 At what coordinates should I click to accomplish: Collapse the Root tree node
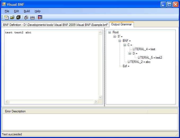(x=110, y=32)
